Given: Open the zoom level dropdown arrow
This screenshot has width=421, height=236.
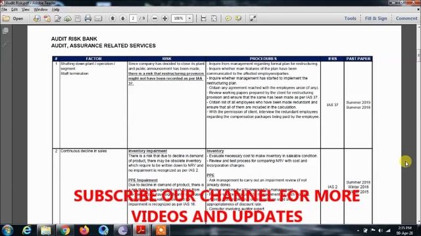Looking at the screenshot, I should 189,18.
